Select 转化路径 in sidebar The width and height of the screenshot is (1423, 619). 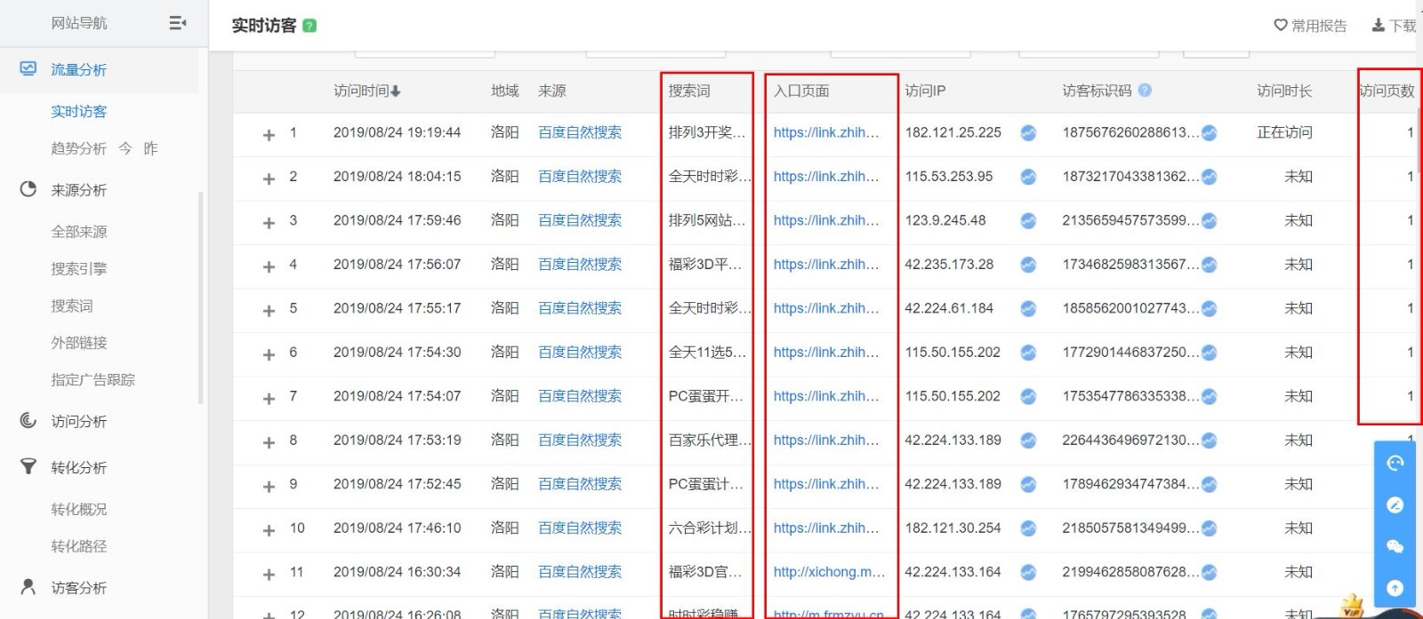click(79, 546)
